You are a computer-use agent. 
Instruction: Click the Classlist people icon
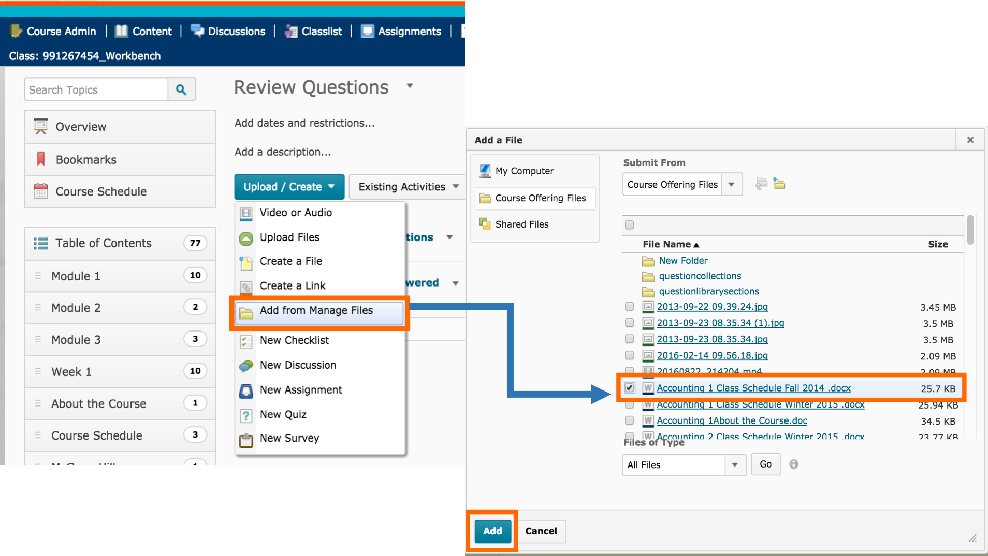pyautogui.click(x=291, y=31)
